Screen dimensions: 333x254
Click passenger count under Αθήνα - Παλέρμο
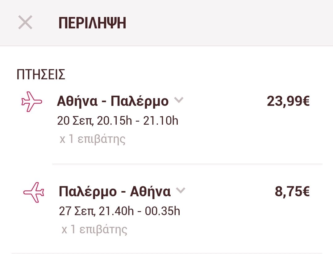pyautogui.click(x=93, y=139)
